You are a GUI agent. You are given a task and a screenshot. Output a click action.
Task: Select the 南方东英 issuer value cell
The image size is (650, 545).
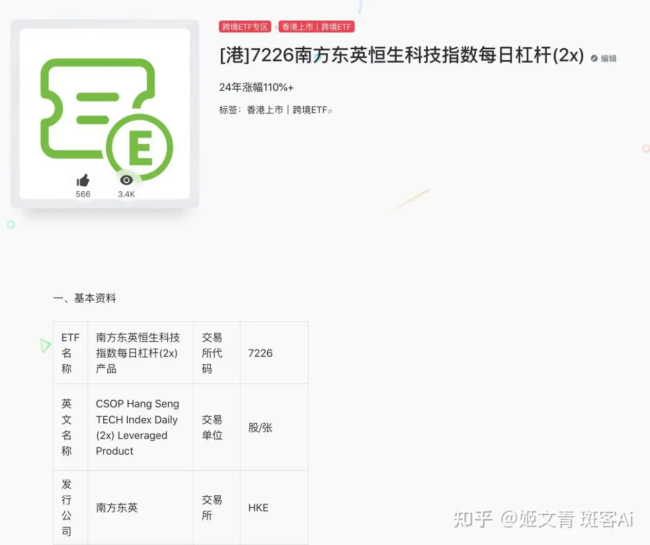pos(141,508)
